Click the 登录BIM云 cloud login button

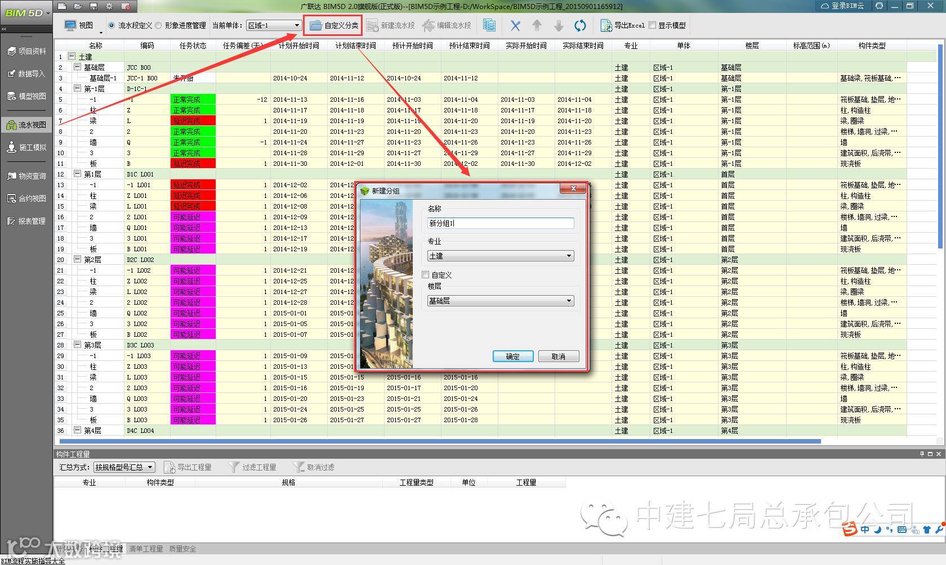click(842, 6)
